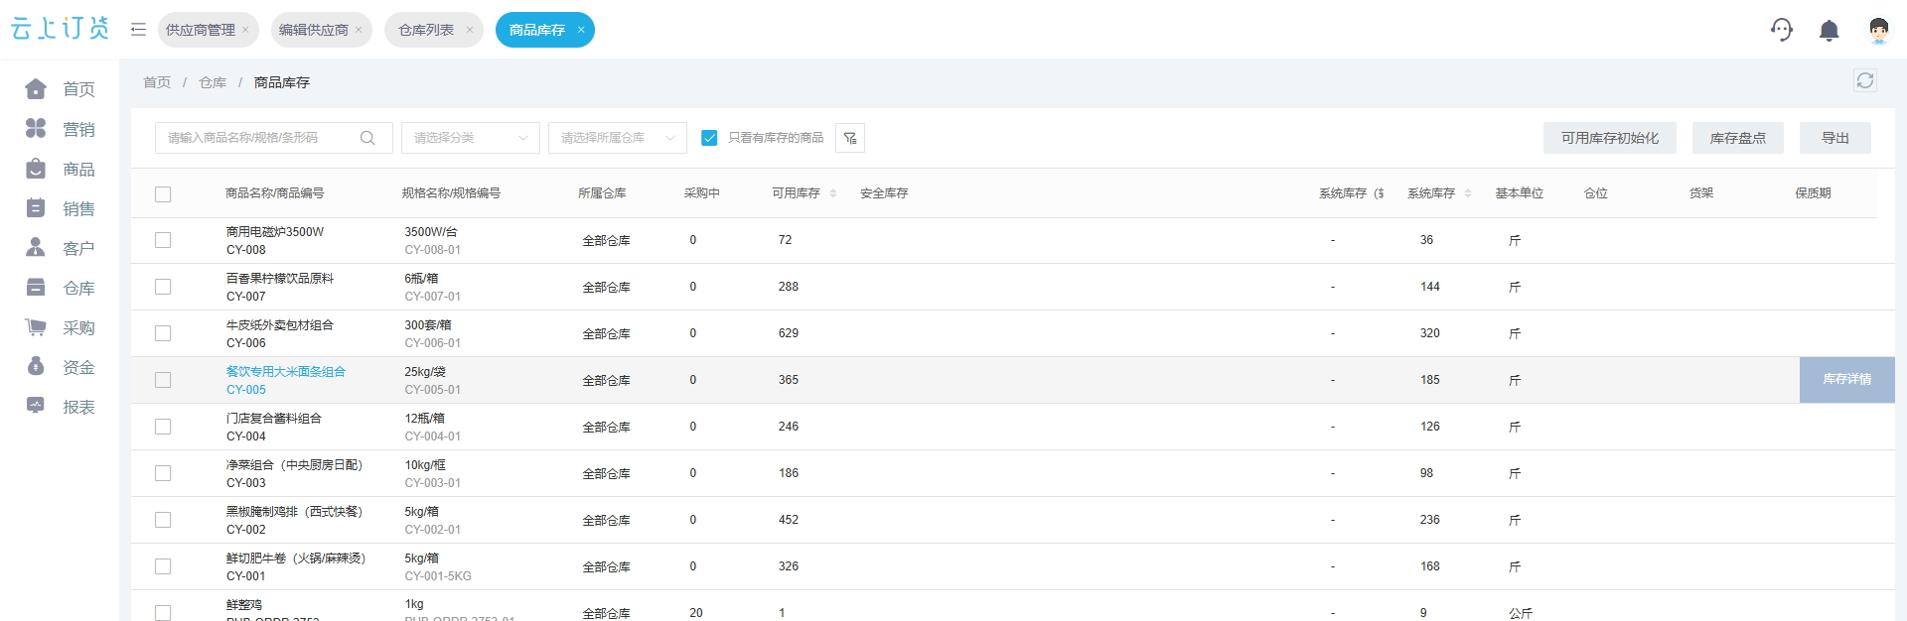Open advanced filter funnel icon
This screenshot has height=621, width=1907.
[850, 138]
